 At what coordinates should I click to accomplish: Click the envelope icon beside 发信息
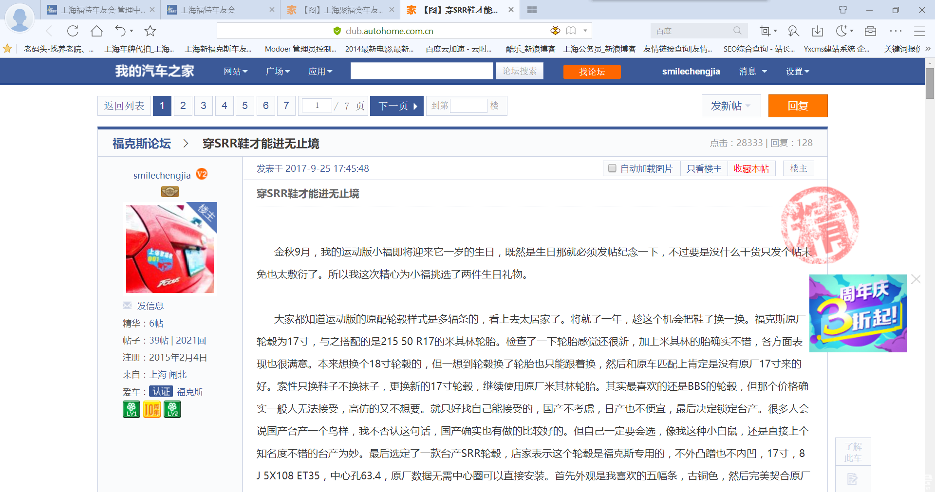coord(127,305)
